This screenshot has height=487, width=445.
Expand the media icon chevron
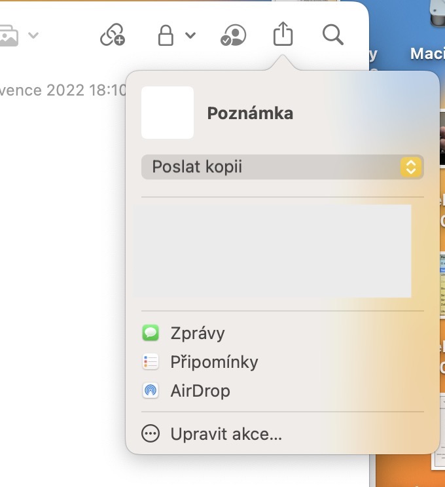33,36
